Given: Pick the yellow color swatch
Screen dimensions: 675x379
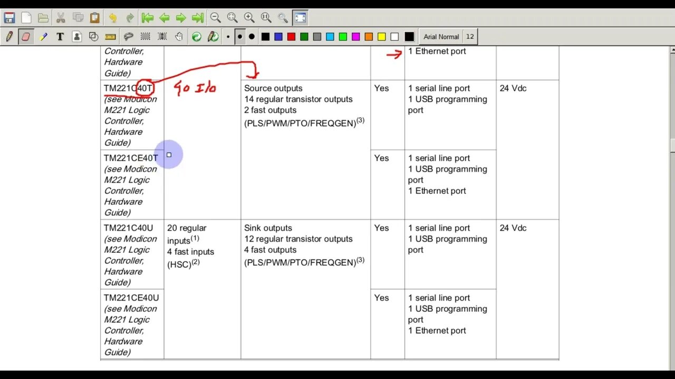Looking at the screenshot, I should pyautogui.click(x=381, y=37).
